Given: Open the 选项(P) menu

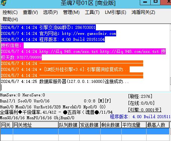Looking at the screenshot, I should coord(50,12).
